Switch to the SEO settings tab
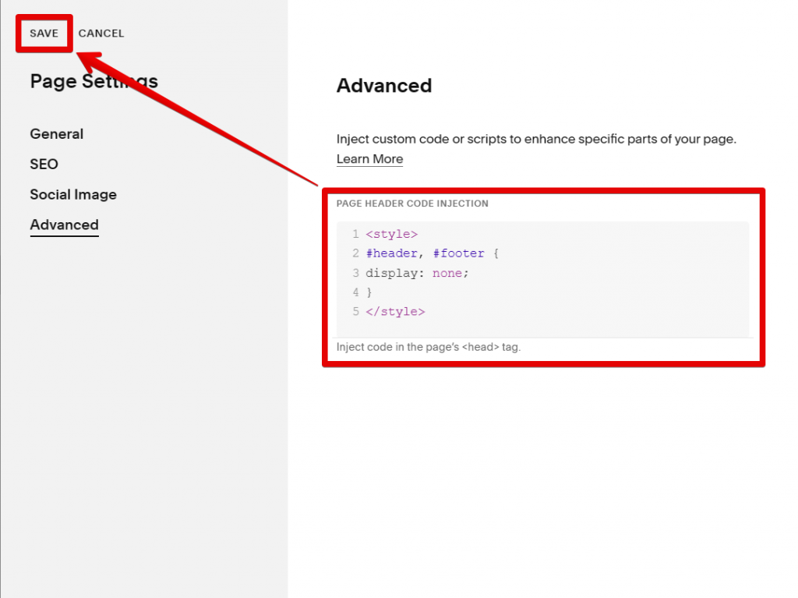798x598 pixels. pos(44,164)
